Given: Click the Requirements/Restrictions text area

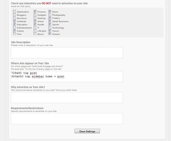Looking at the screenshot, I should [x=67, y=119].
